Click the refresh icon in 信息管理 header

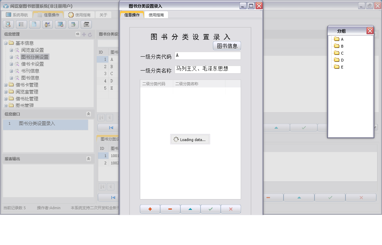90,34
